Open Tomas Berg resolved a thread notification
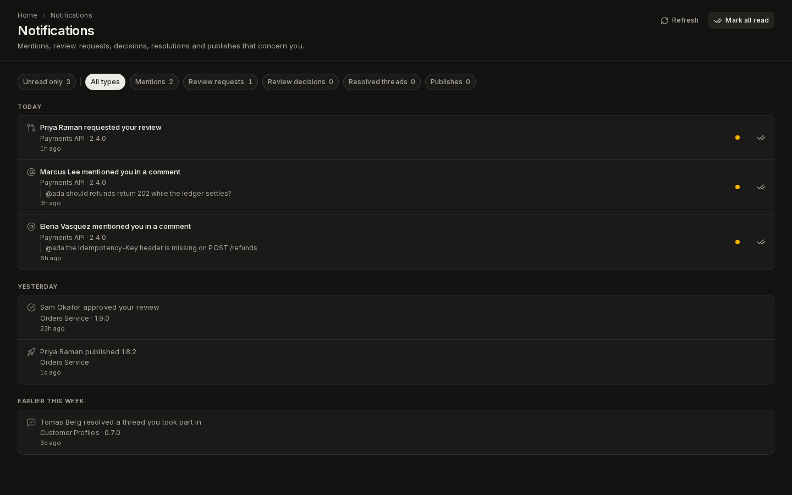 (x=396, y=432)
